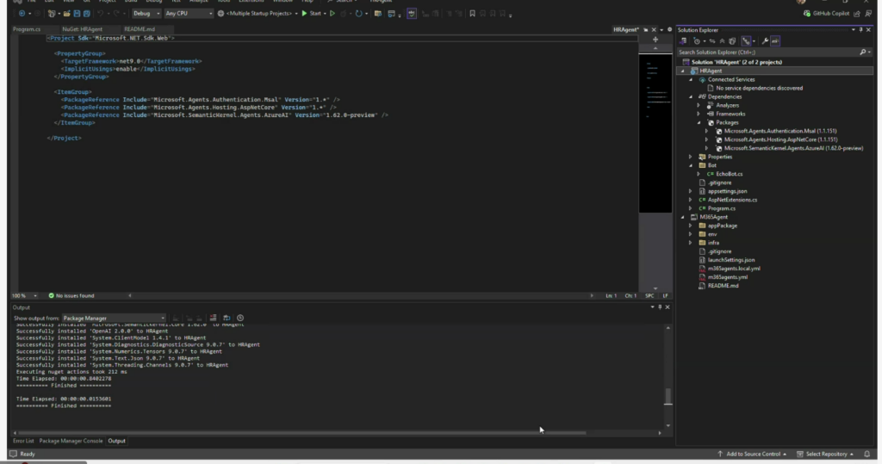Collapse the Dependencies node
882x464 pixels.
[x=691, y=96]
